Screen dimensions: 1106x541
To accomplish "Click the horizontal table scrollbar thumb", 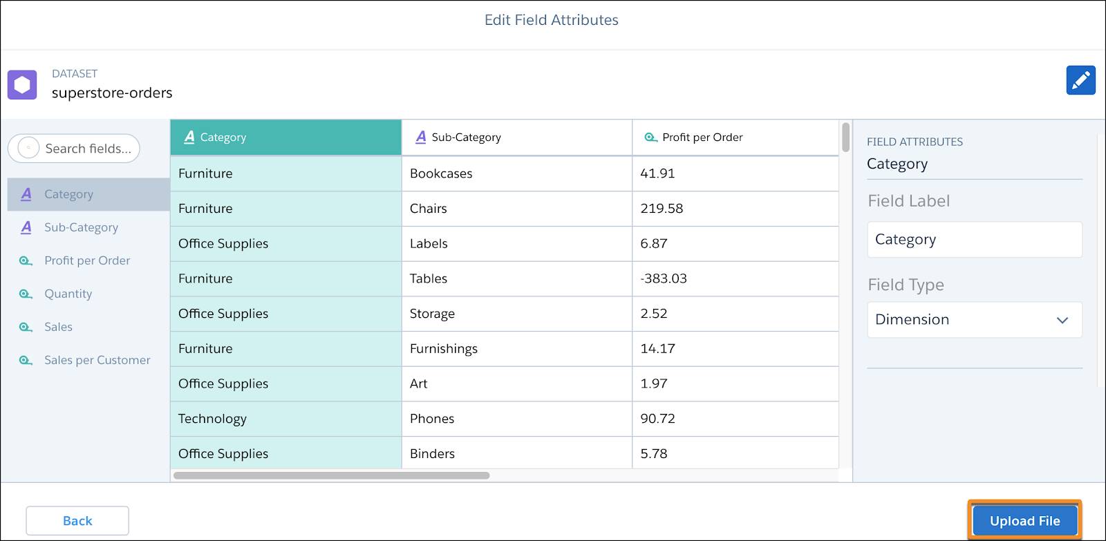I will pyautogui.click(x=332, y=475).
